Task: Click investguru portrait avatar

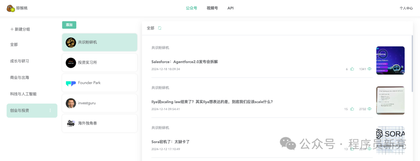Action: (x=71, y=103)
